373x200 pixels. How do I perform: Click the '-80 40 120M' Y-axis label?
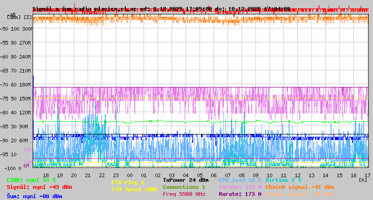15,113
